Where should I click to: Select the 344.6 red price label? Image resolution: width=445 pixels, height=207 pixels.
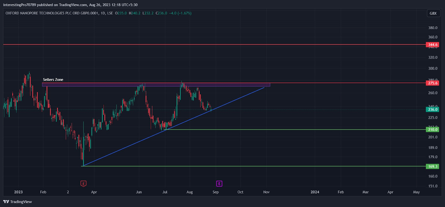pyautogui.click(x=432, y=45)
